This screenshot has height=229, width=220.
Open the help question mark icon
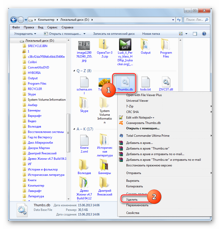pyautogui.click(x=204, y=34)
